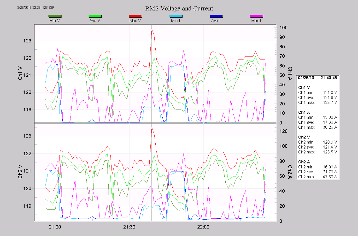Screen dimensions: 358x236
Task: Click the chart title RMS Voltage and Current
Action: click(179, 9)
